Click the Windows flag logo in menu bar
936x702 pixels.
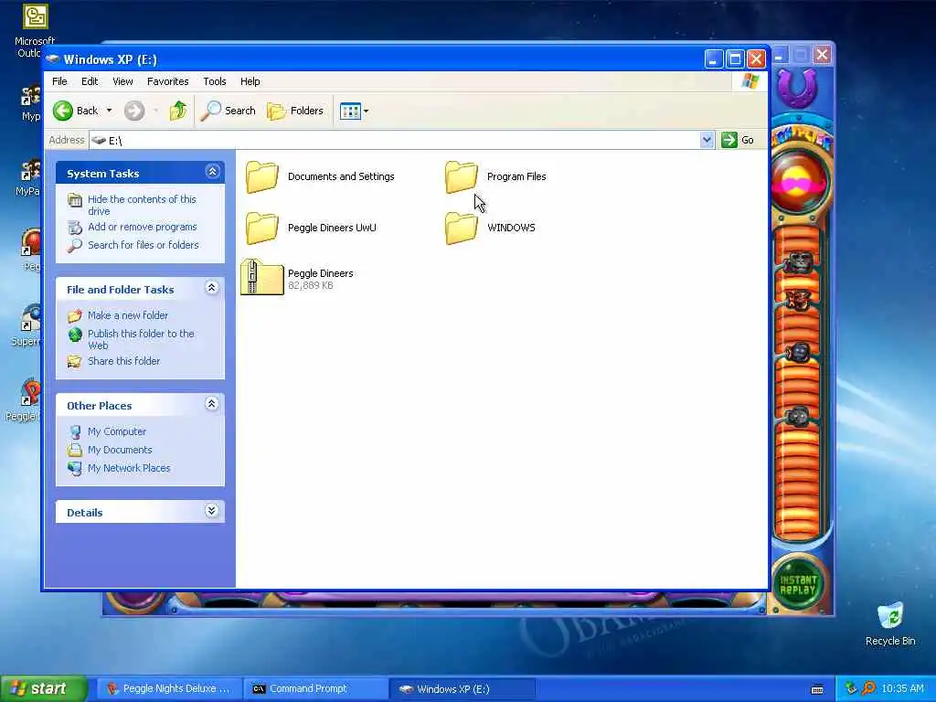pos(750,81)
